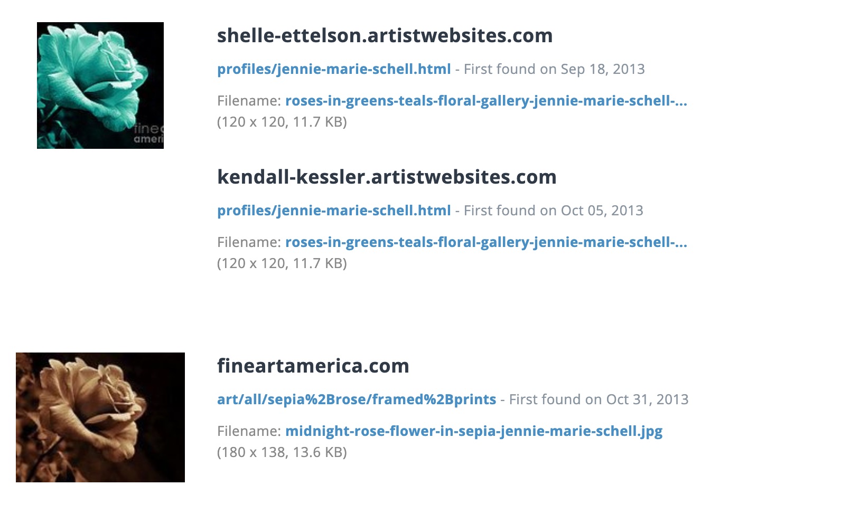Click 'Filename:' label in shelle-ettelson result

coord(249,101)
